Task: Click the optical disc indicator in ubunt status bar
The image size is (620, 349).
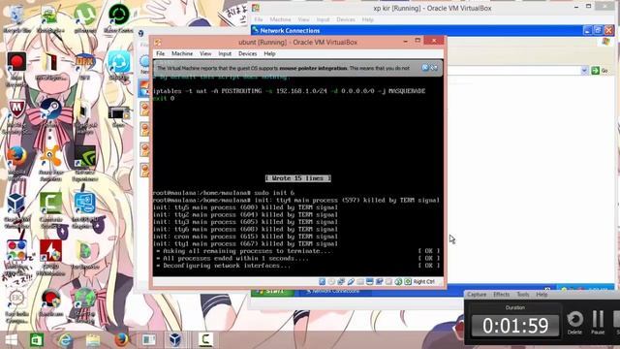Action: 331,282
